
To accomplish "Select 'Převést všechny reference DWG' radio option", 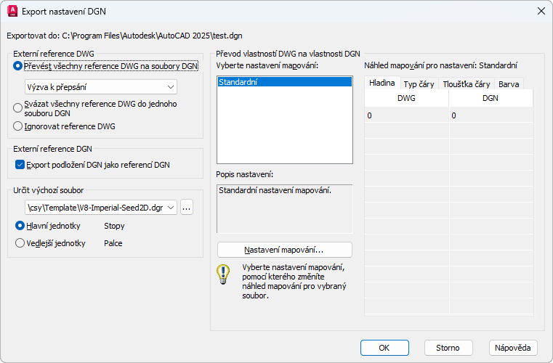I will (18, 66).
